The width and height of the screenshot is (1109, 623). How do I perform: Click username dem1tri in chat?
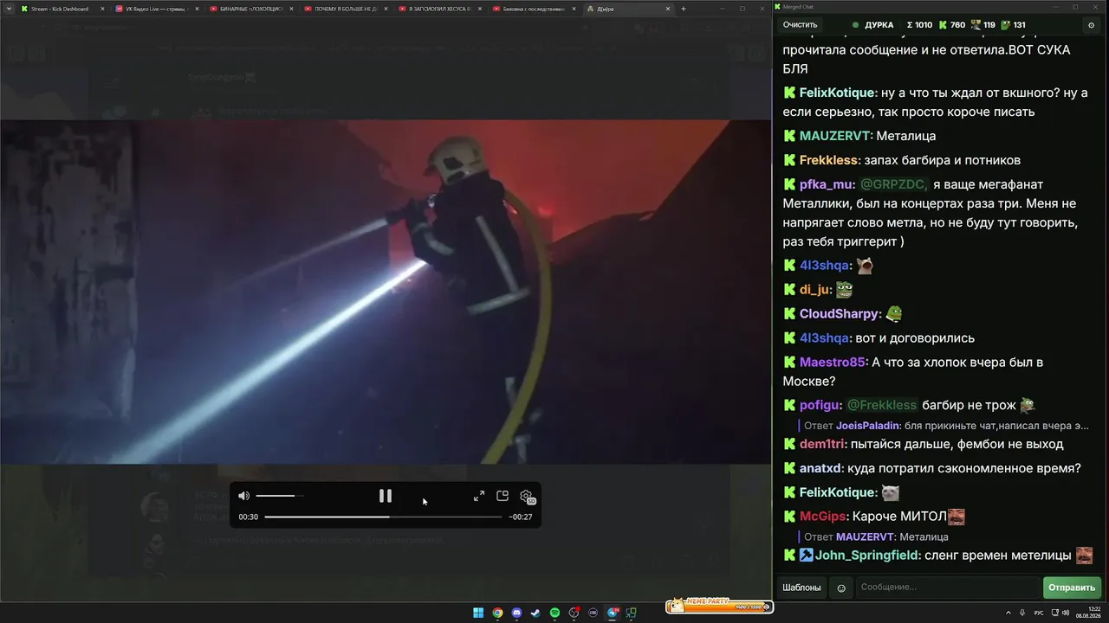[x=821, y=444]
